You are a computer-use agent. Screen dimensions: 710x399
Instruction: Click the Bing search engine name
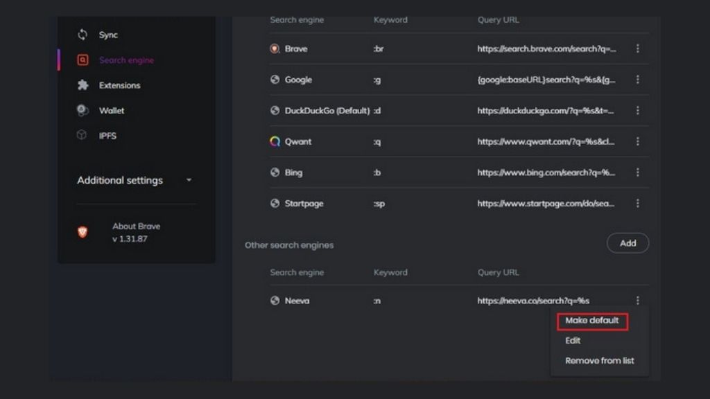point(293,172)
